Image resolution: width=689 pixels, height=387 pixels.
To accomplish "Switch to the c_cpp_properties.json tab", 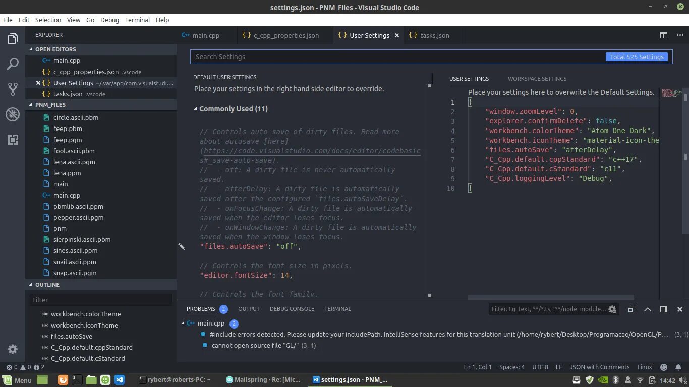I will [x=285, y=35].
